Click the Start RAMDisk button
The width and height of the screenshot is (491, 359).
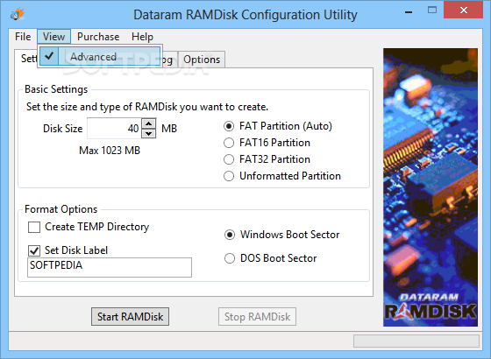[131, 316]
